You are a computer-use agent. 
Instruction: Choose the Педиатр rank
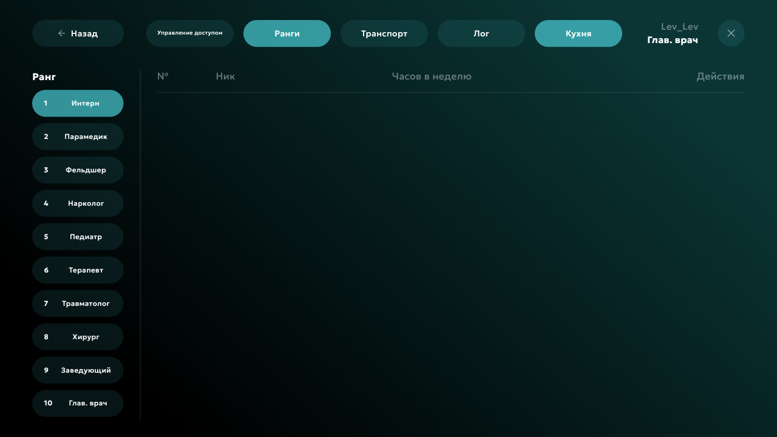coord(78,237)
